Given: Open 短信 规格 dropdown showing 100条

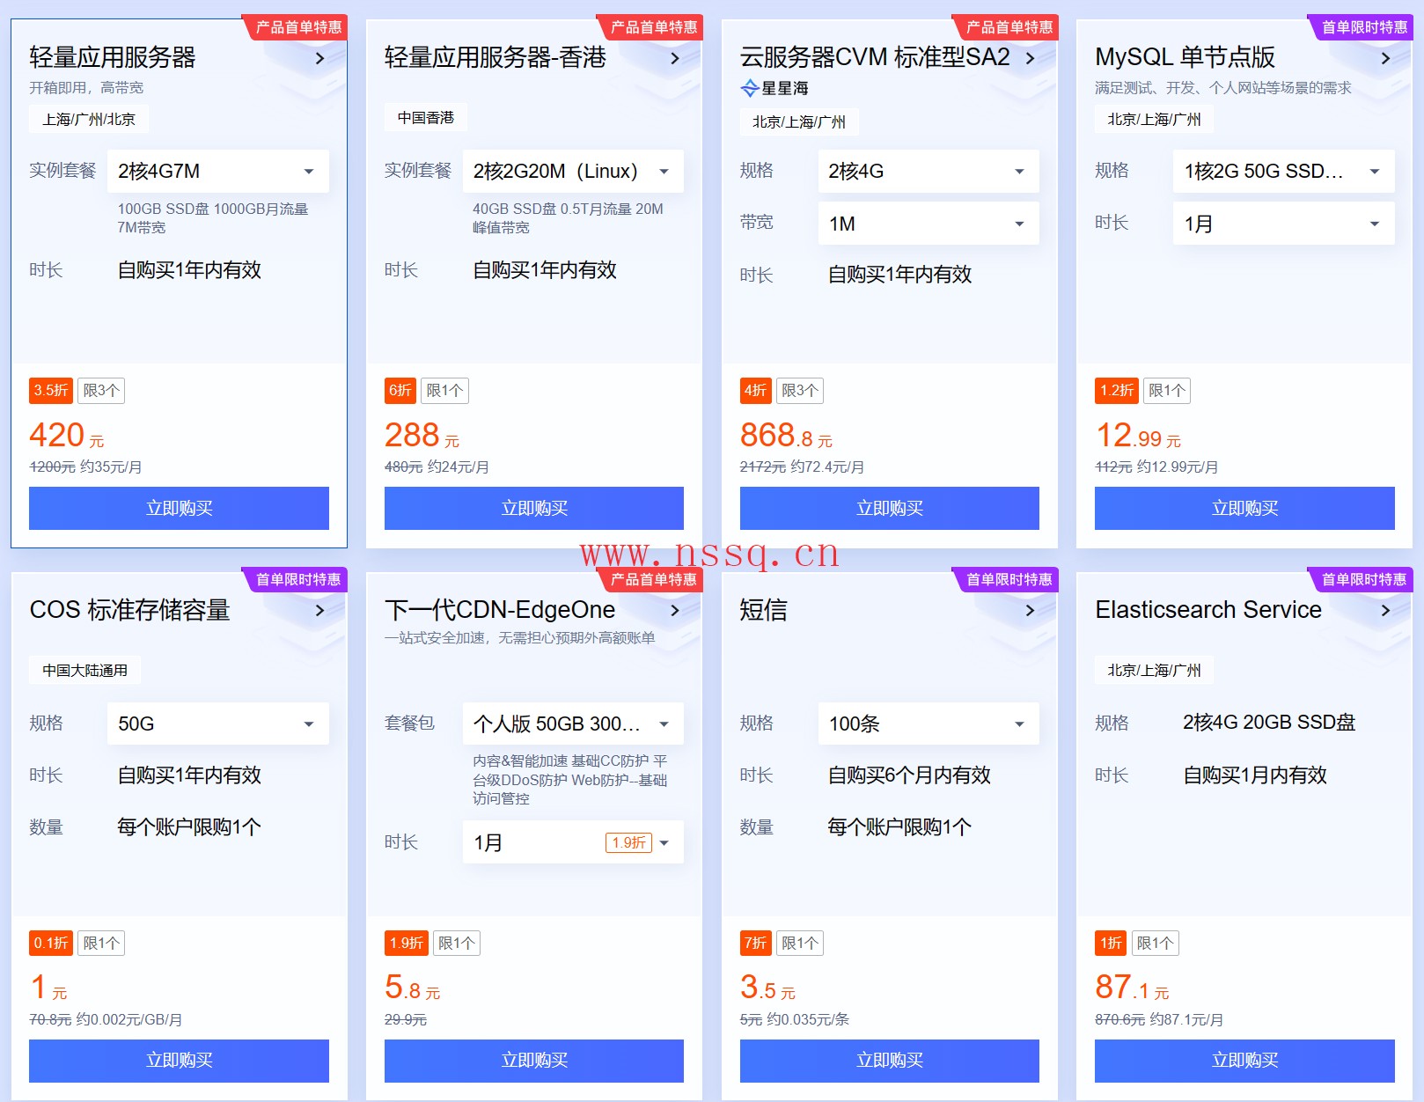Looking at the screenshot, I should 929,724.
